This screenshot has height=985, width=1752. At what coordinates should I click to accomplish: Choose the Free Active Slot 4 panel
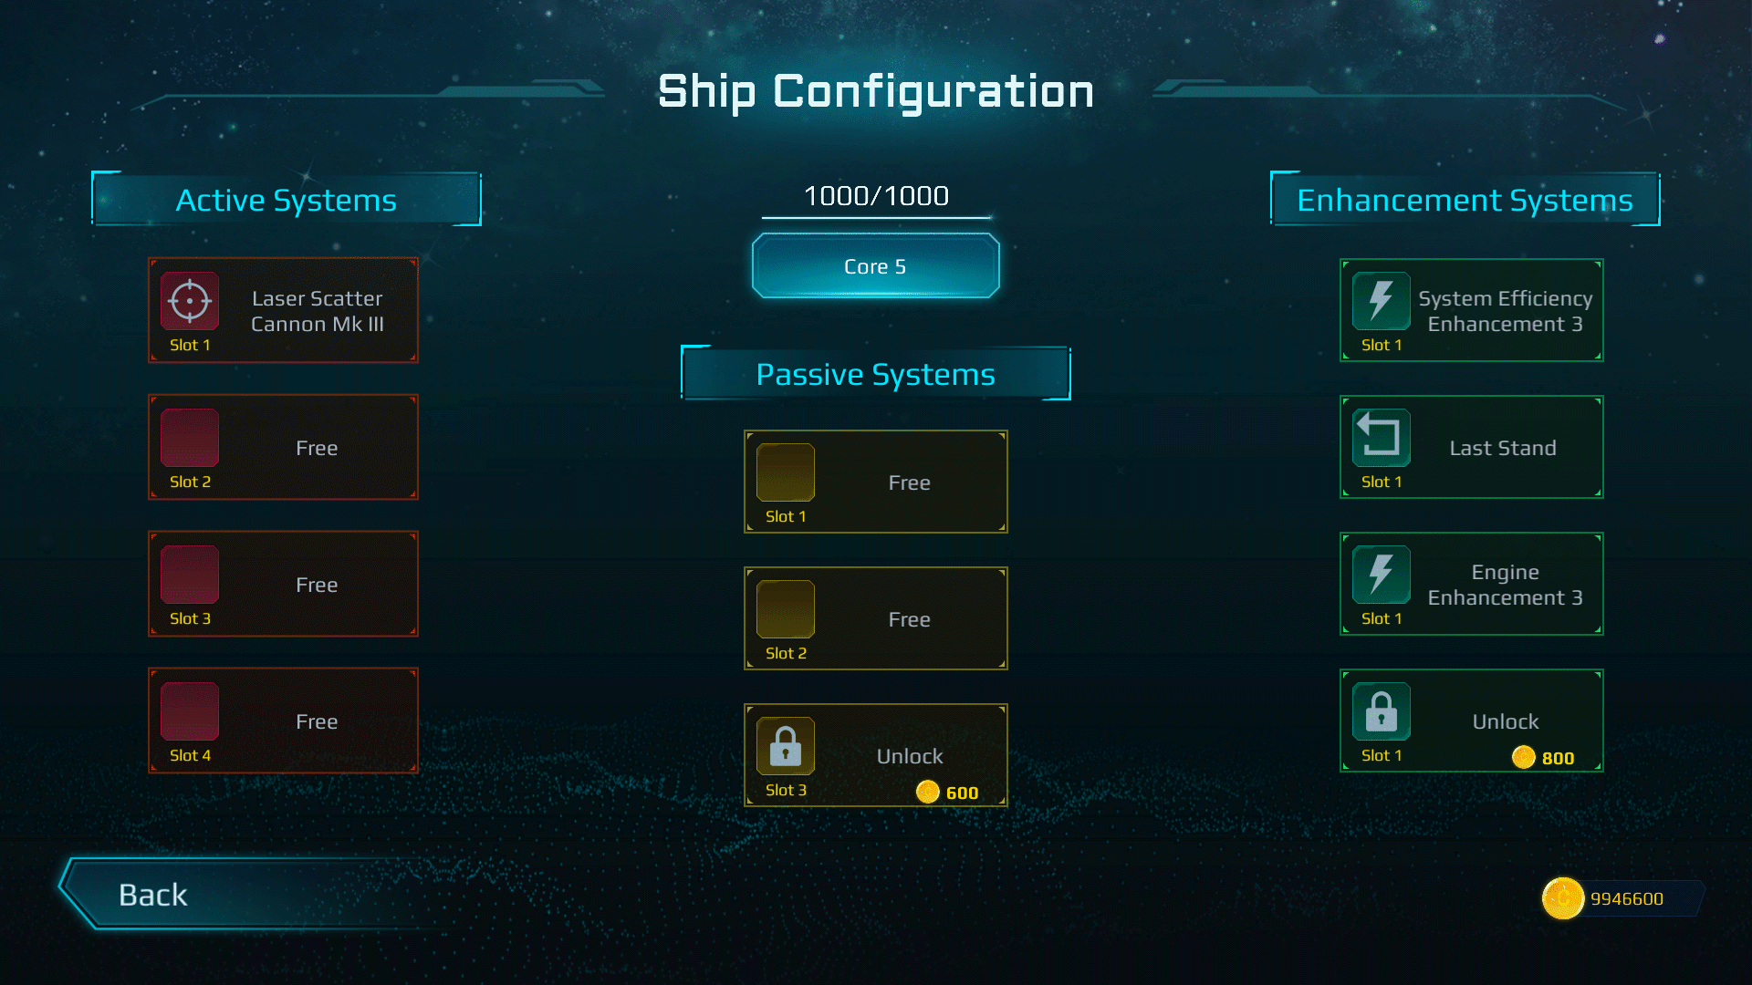coord(283,721)
